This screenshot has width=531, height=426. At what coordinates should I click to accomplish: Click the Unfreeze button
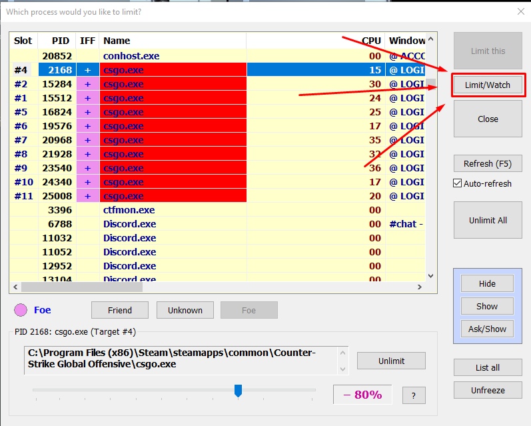[x=488, y=391]
